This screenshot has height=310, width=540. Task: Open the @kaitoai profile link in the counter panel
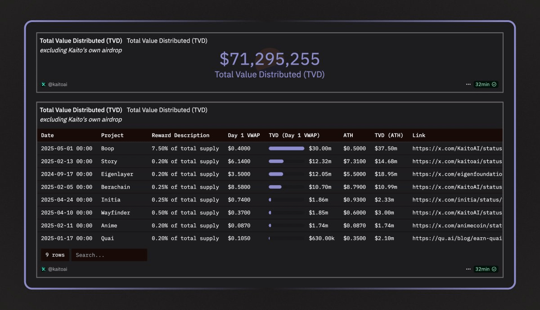coord(58,84)
